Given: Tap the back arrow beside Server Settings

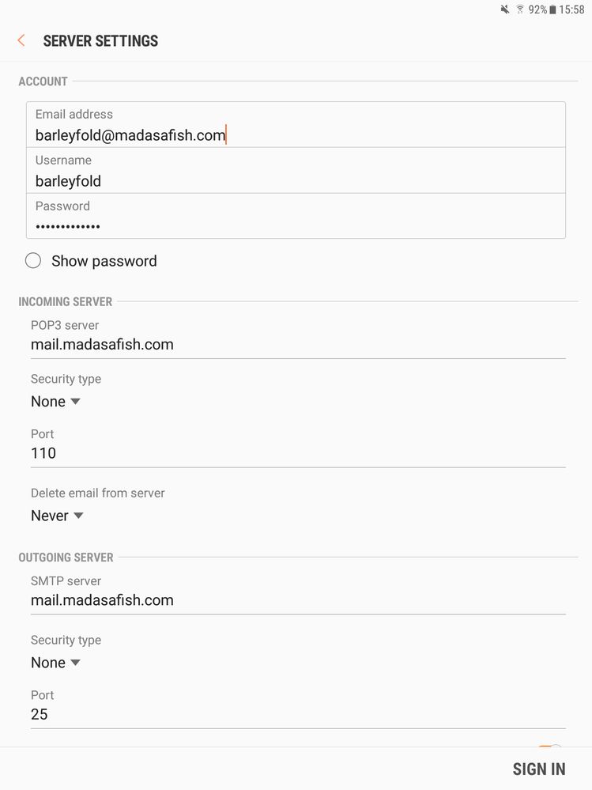Looking at the screenshot, I should pos(21,41).
